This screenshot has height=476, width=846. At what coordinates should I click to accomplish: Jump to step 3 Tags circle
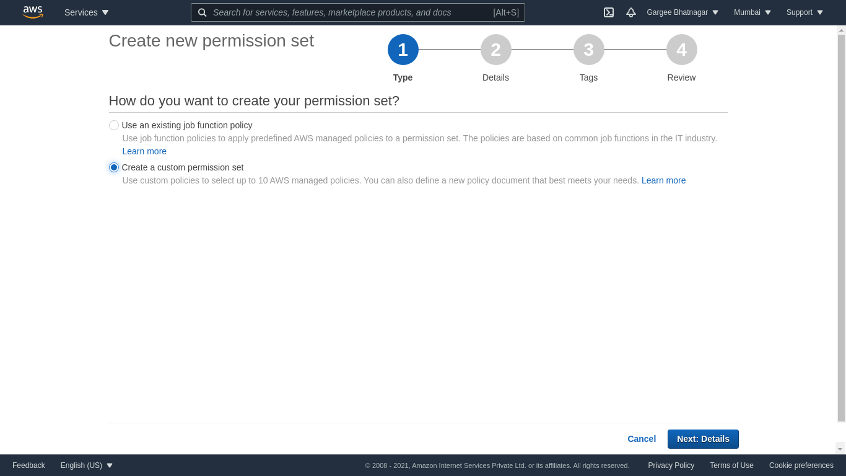[589, 50]
